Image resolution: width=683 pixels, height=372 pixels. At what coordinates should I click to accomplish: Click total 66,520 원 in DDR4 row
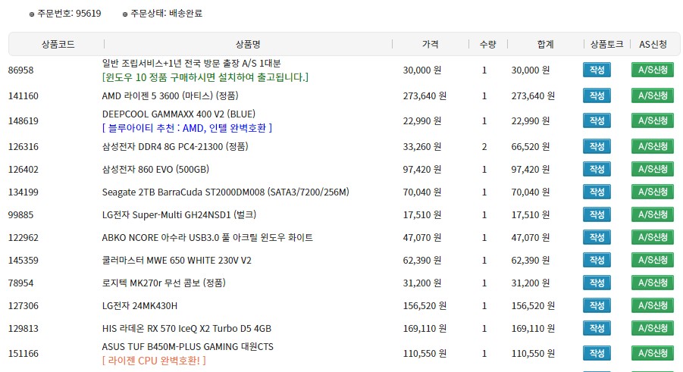coord(530,146)
